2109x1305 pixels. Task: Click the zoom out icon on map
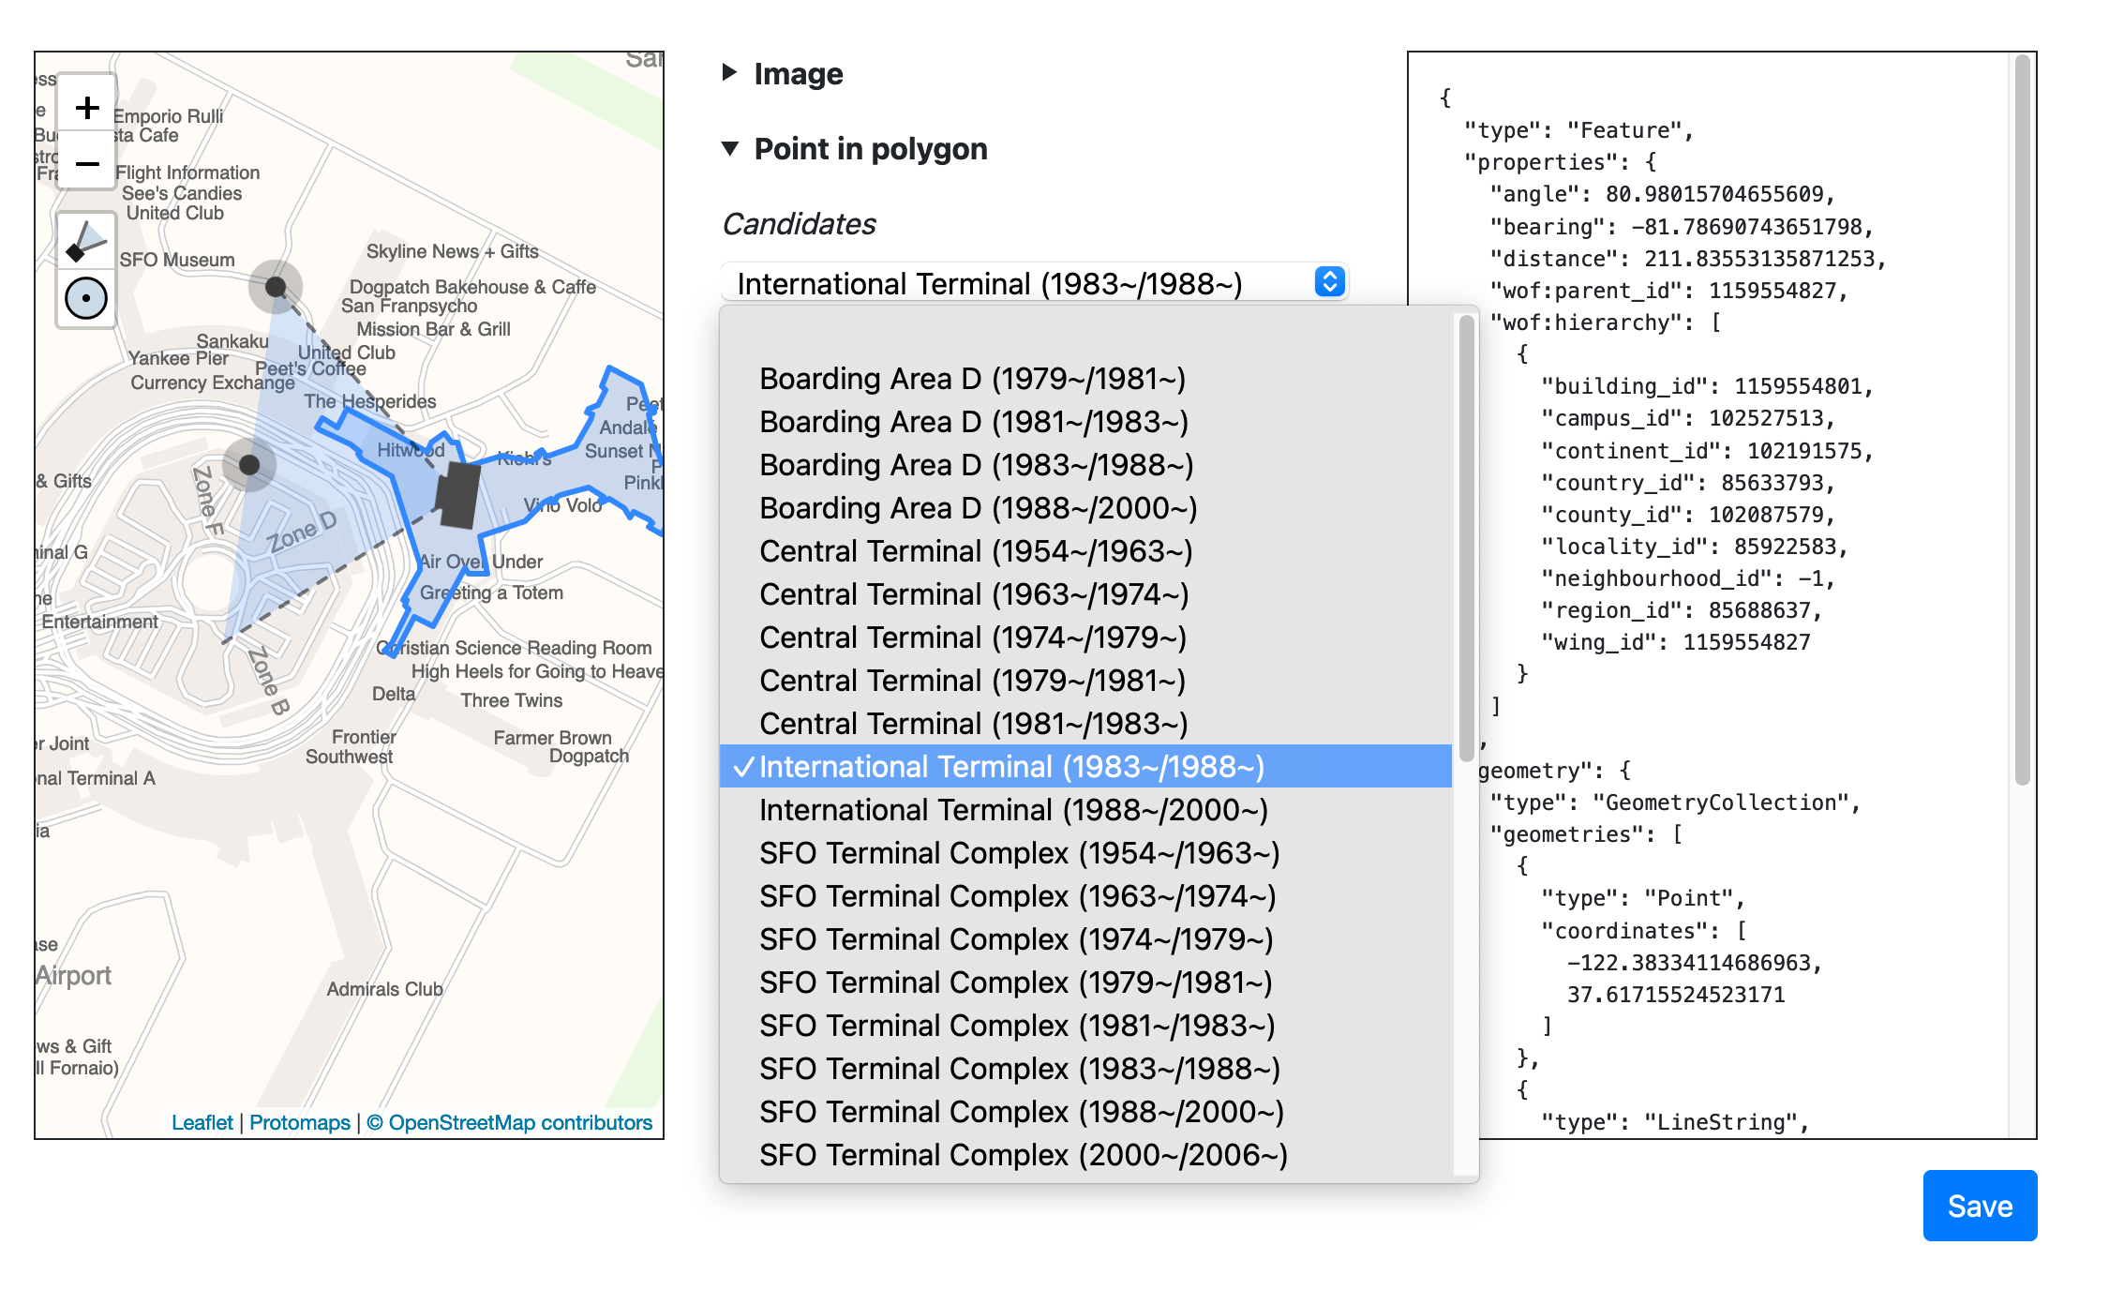(86, 161)
